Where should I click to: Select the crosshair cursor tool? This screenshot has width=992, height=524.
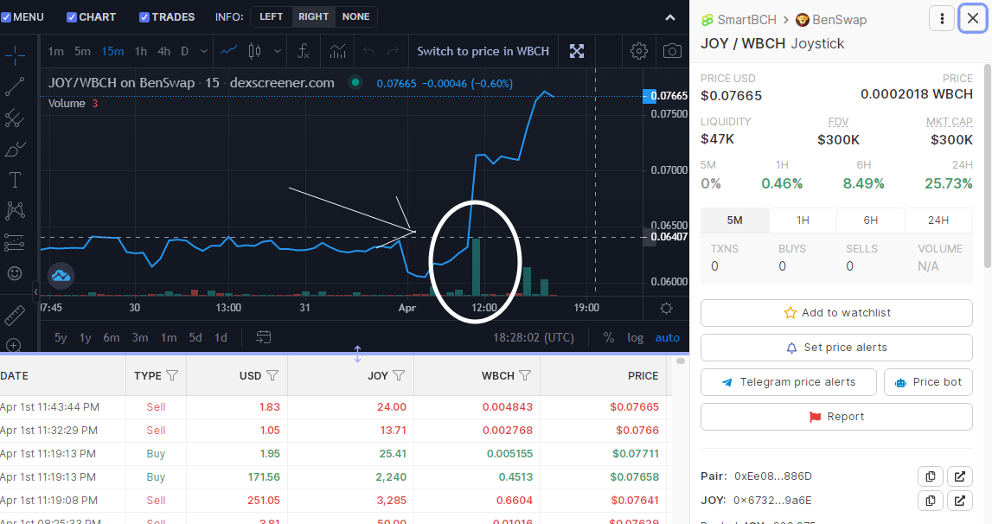pyautogui.click(x=15, y=55)
